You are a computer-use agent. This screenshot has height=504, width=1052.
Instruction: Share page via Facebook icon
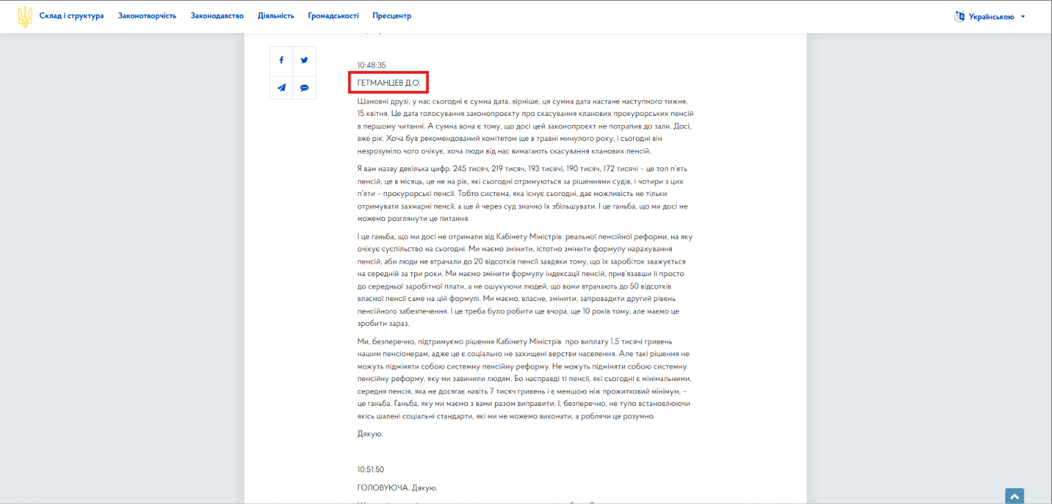pos(281,60)
